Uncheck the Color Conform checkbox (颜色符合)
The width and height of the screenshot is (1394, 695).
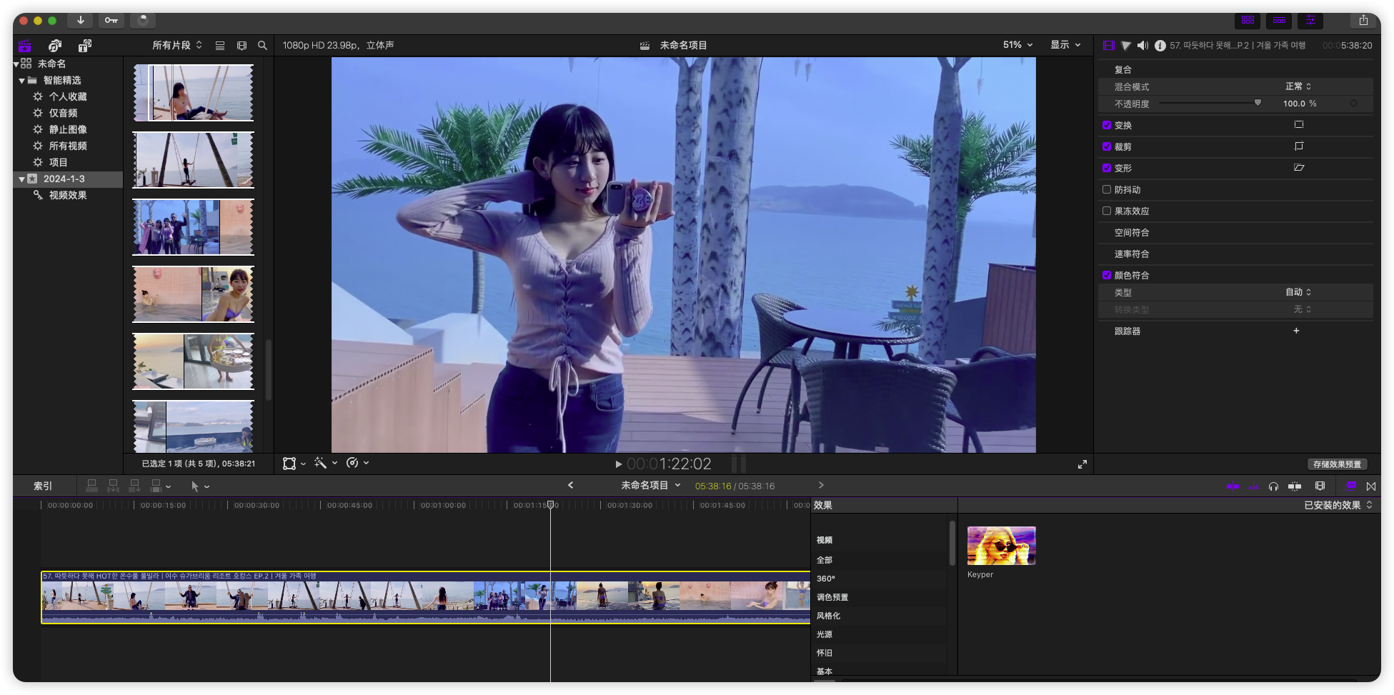[x=1107, y=275]
